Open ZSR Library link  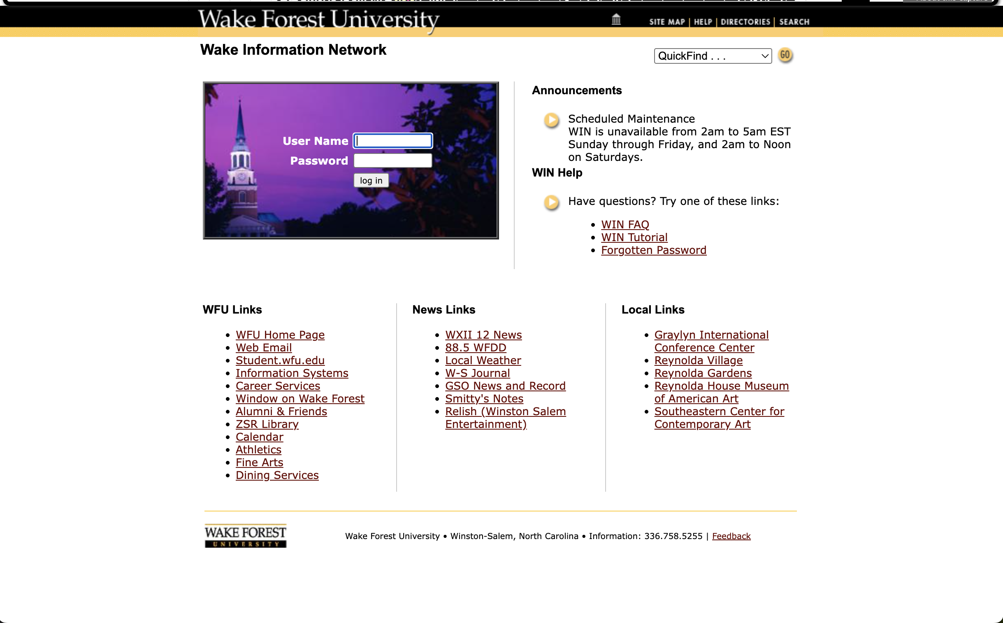pyautogui.click(x=267, y=424)
